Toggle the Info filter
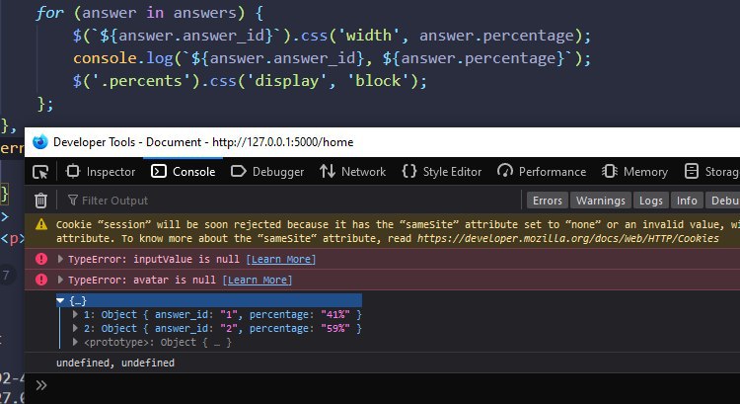This screenshot has width=740, height=404. point(687,201)
